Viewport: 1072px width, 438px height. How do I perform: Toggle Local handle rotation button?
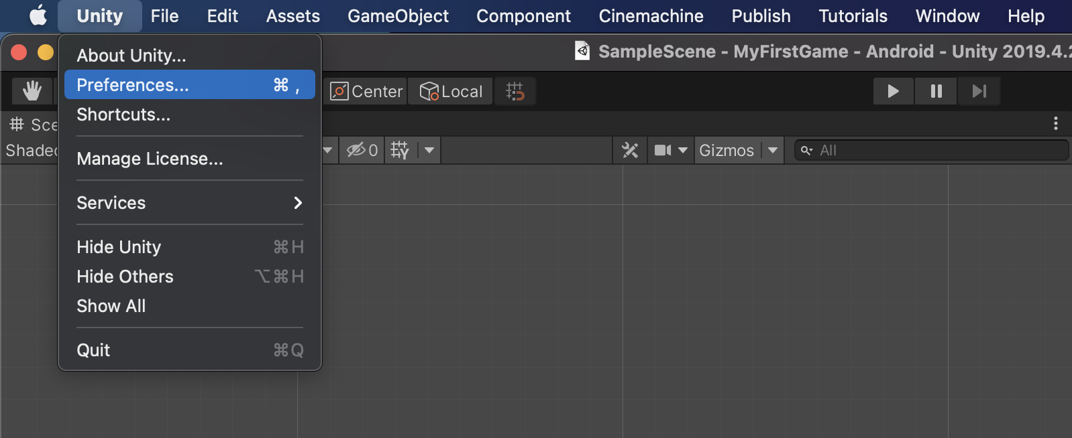coord(451,91)
